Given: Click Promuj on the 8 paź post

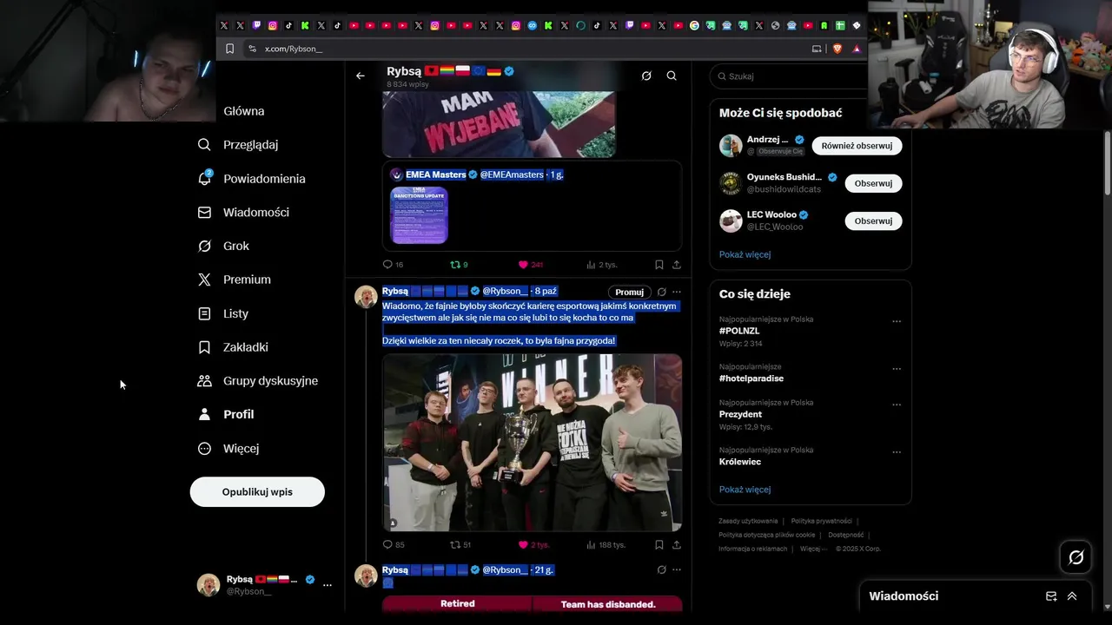Looking at the screenshot, I should pos(630,293).
